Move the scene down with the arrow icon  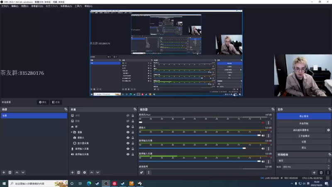tap(23, 172)
